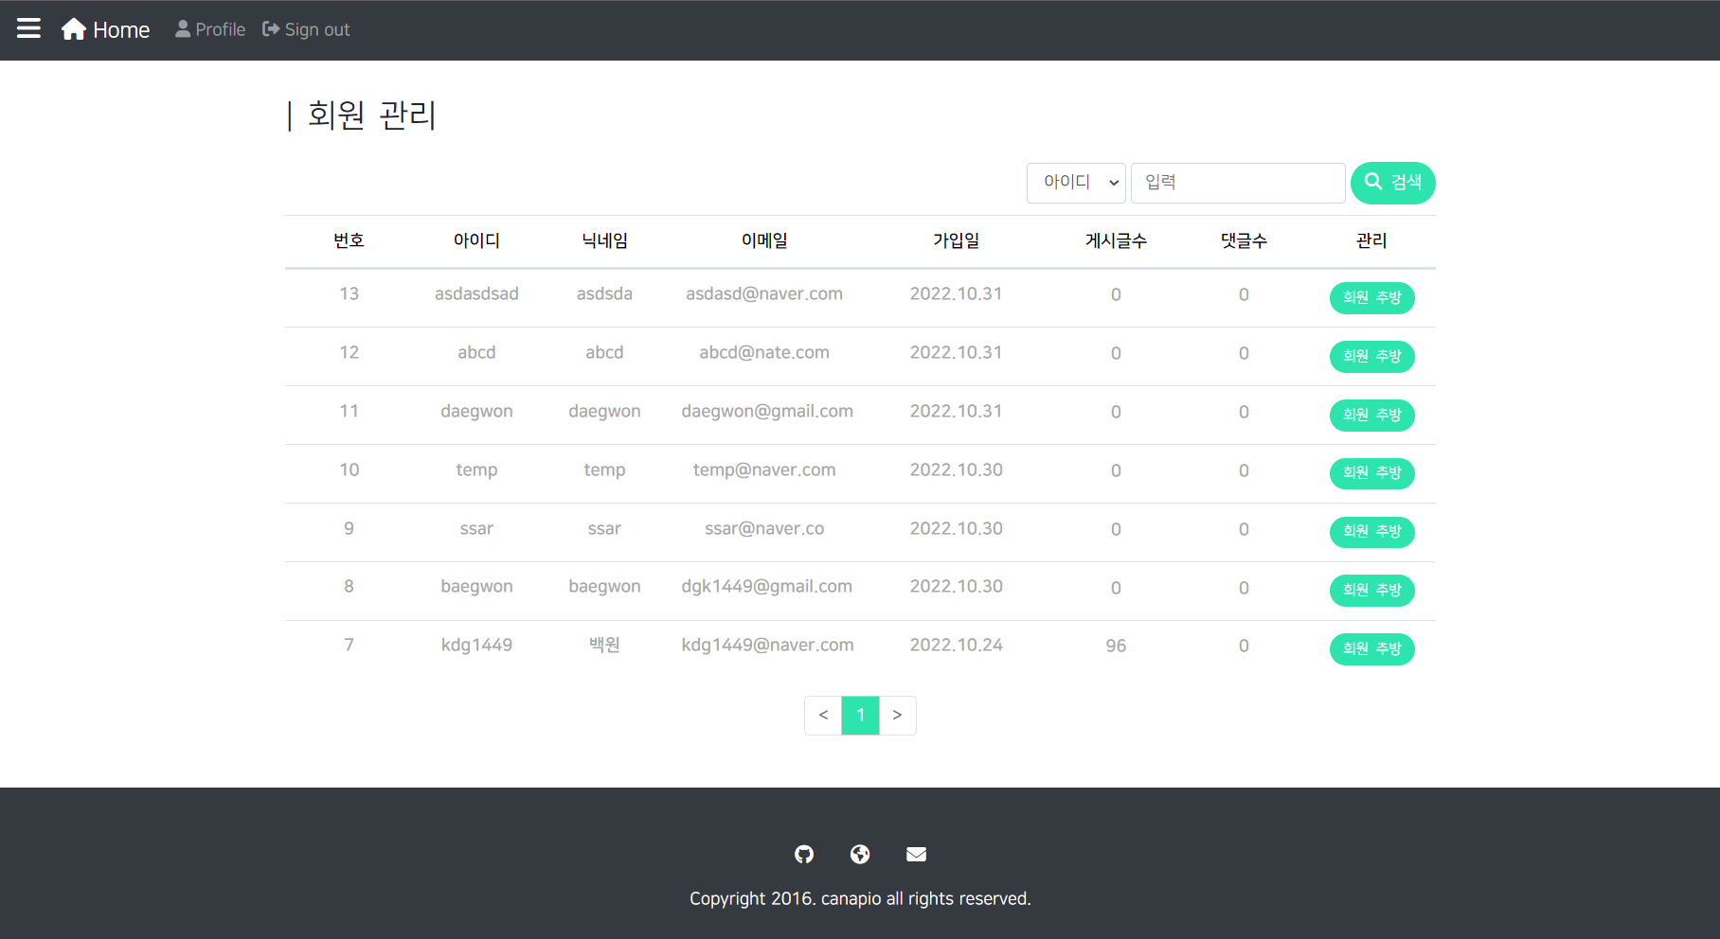Open the 아이디 search filter dropdown
This screenshot has height=939, width=1720.
point(1075,183)
